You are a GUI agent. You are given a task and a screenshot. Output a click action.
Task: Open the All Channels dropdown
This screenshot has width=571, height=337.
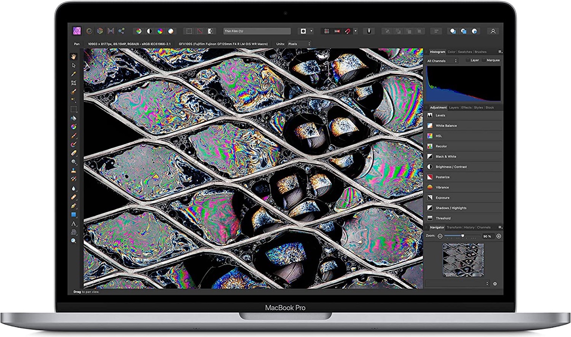pos(442,61)
